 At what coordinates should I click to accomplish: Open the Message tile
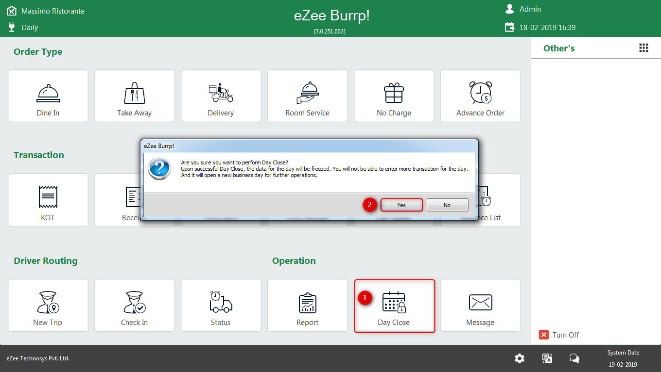pyautogui.click(x=481, y=305)
